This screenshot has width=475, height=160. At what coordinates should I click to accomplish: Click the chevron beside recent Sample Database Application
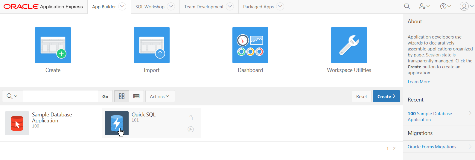click(x=470, y=113)
